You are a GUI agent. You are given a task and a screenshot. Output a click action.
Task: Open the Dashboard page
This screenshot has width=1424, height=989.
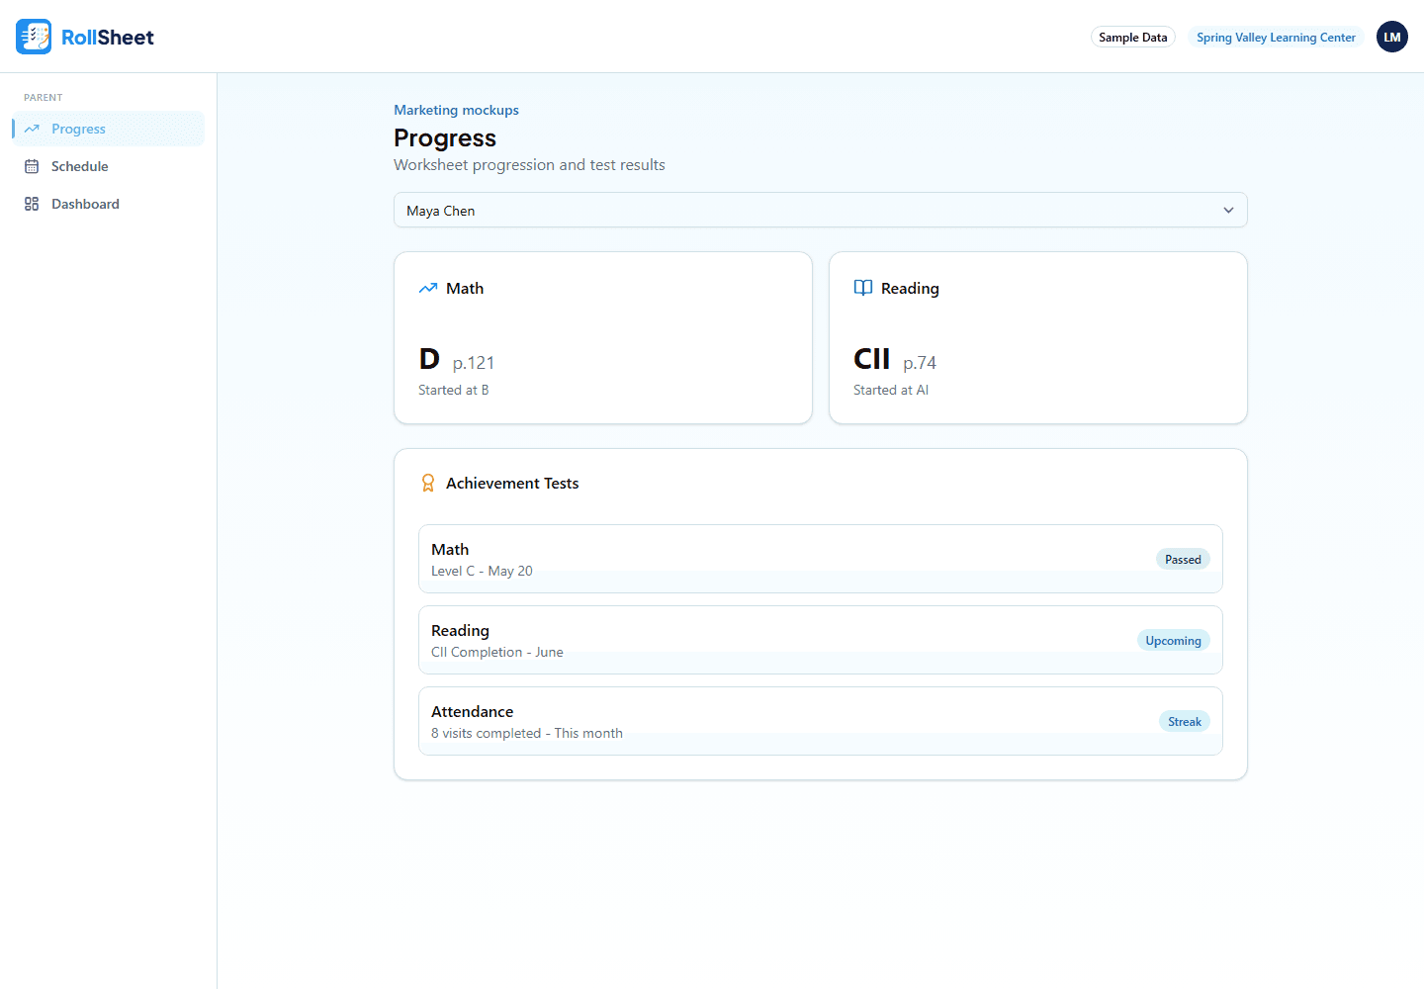click(109, 204)
